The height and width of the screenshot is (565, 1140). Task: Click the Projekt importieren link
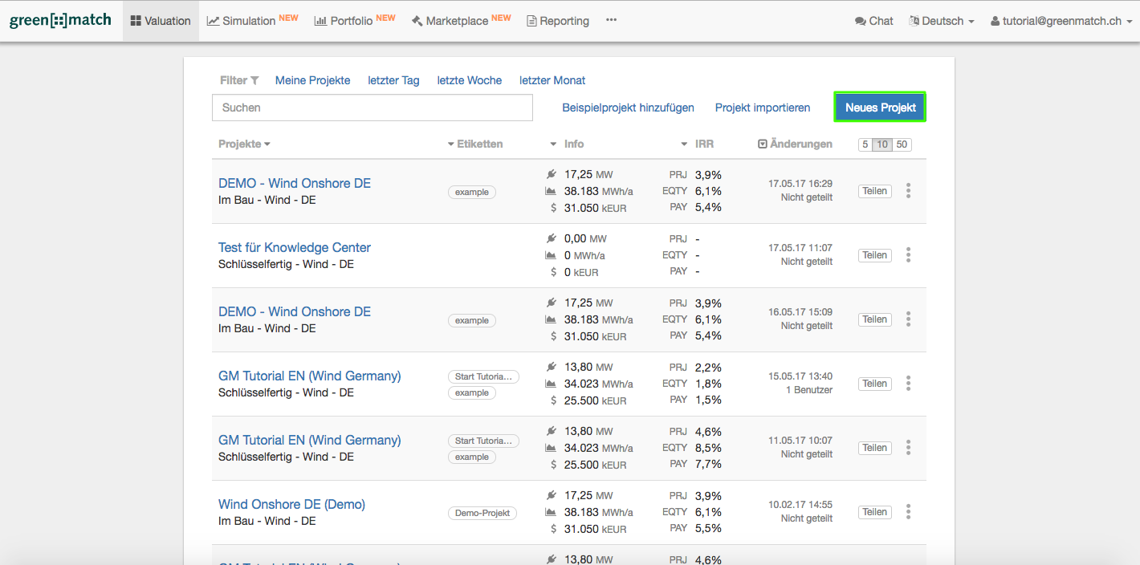pyautogui.click(x=762, y=108)
